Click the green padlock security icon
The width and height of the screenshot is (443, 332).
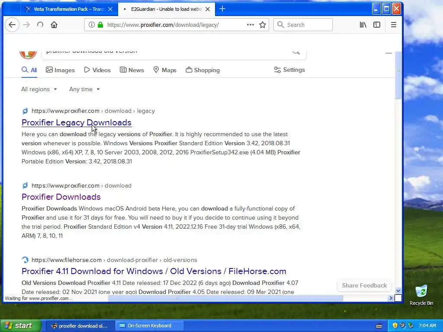tap(100, 25)
